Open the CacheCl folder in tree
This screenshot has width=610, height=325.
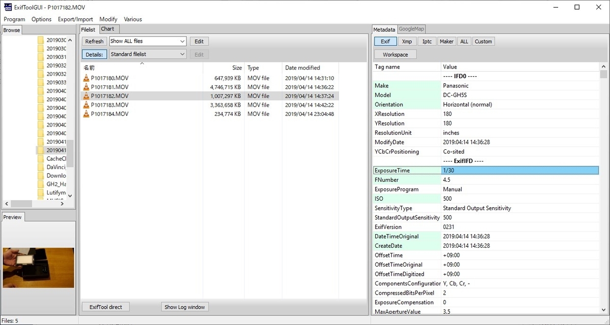pos(56,158)
